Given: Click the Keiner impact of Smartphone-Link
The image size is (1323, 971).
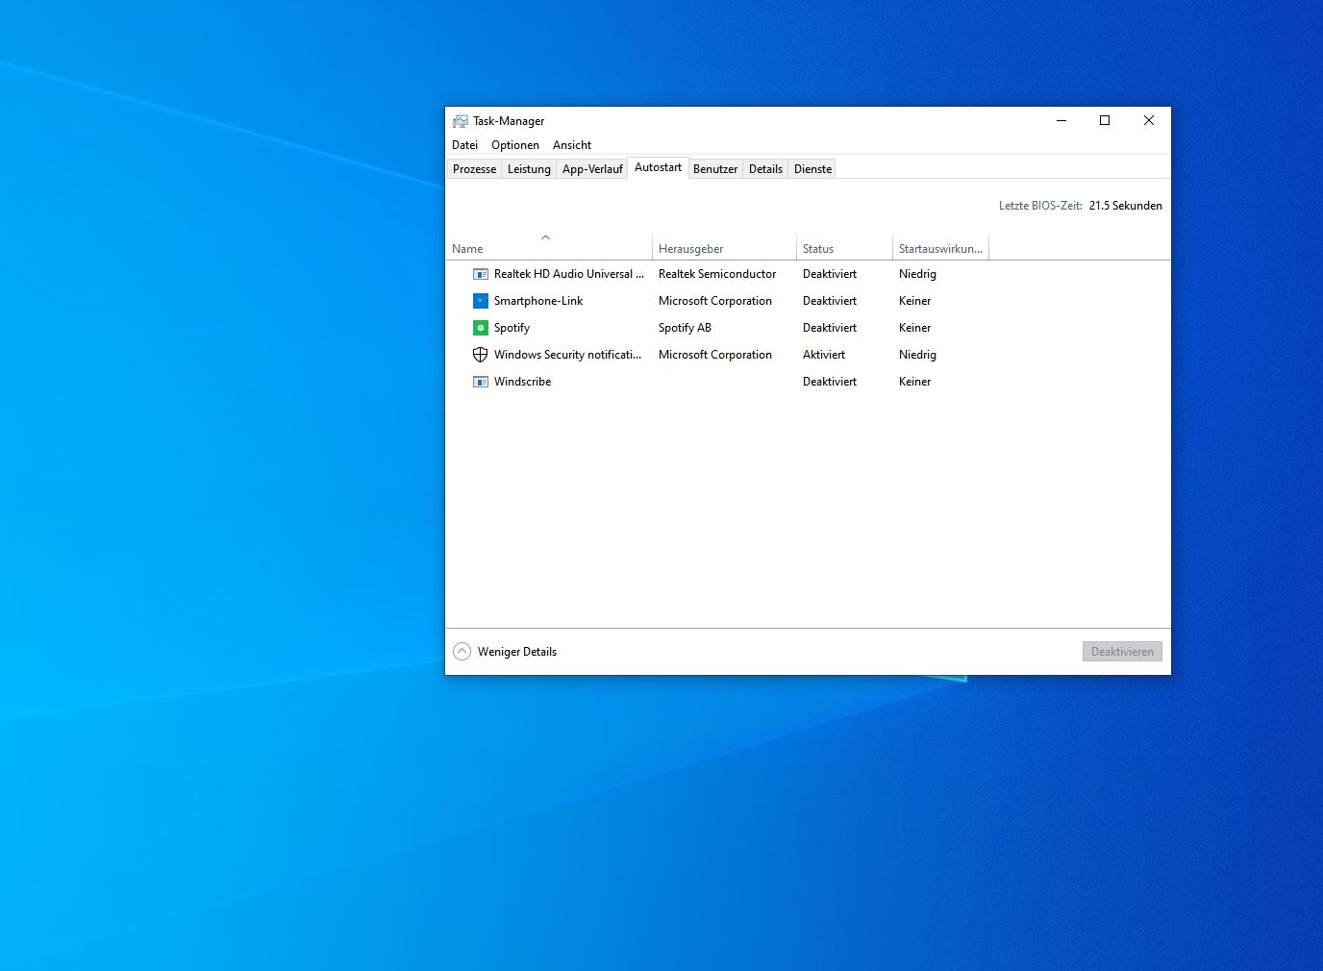Looking at the screenshot, I should tap(914, 301).
